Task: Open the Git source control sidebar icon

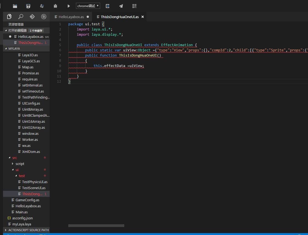Action: click(x=32, y=16)
